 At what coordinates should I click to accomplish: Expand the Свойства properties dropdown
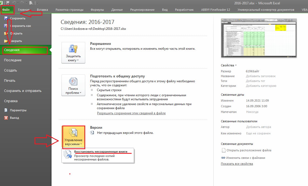click(229, 65)
